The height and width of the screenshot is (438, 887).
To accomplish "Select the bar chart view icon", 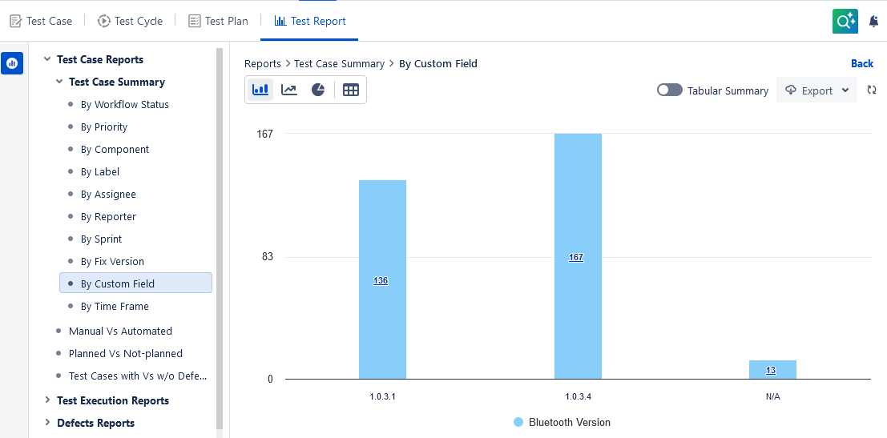I will pos(260,90).
